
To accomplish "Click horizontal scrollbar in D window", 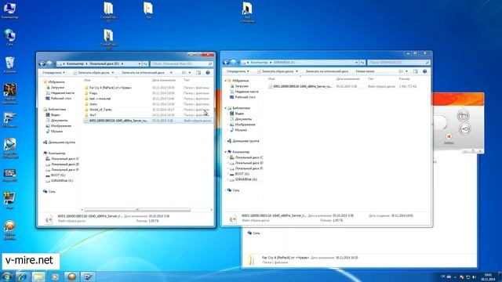I will pos(137,210).
